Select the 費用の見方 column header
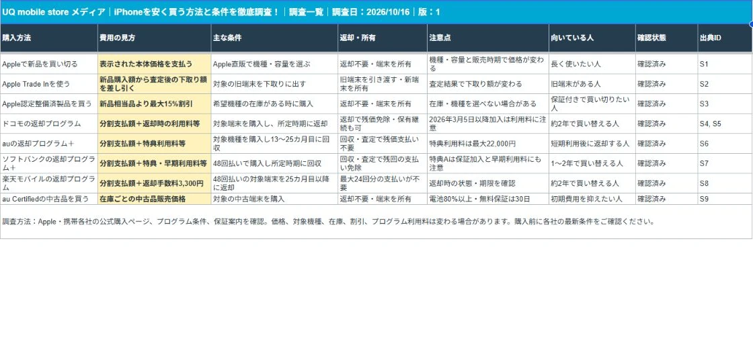 [x=154, y=38]
